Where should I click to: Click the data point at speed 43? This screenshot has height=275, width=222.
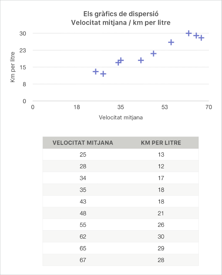[x=141, y=60]
